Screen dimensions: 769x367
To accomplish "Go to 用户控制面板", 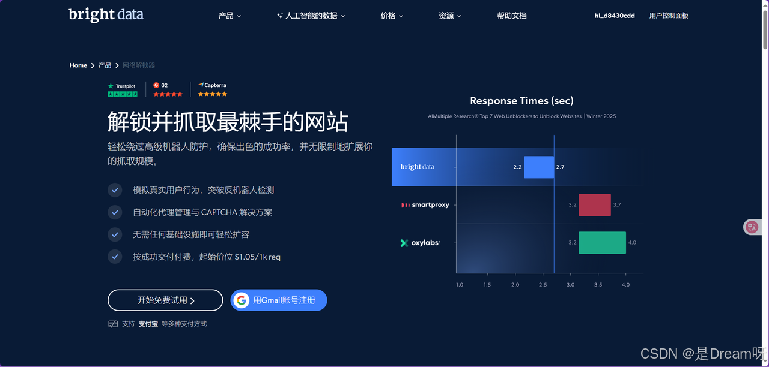I will [x=669, y=16].
